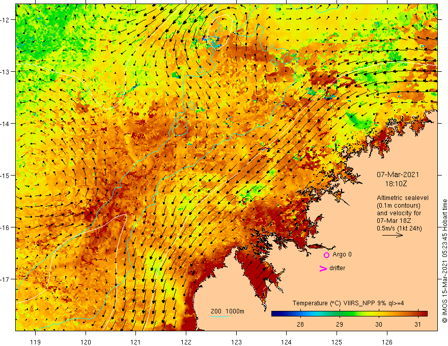448x346 pixels.
Task: Click the longitude axis label 126
Action: click(387, 342)
